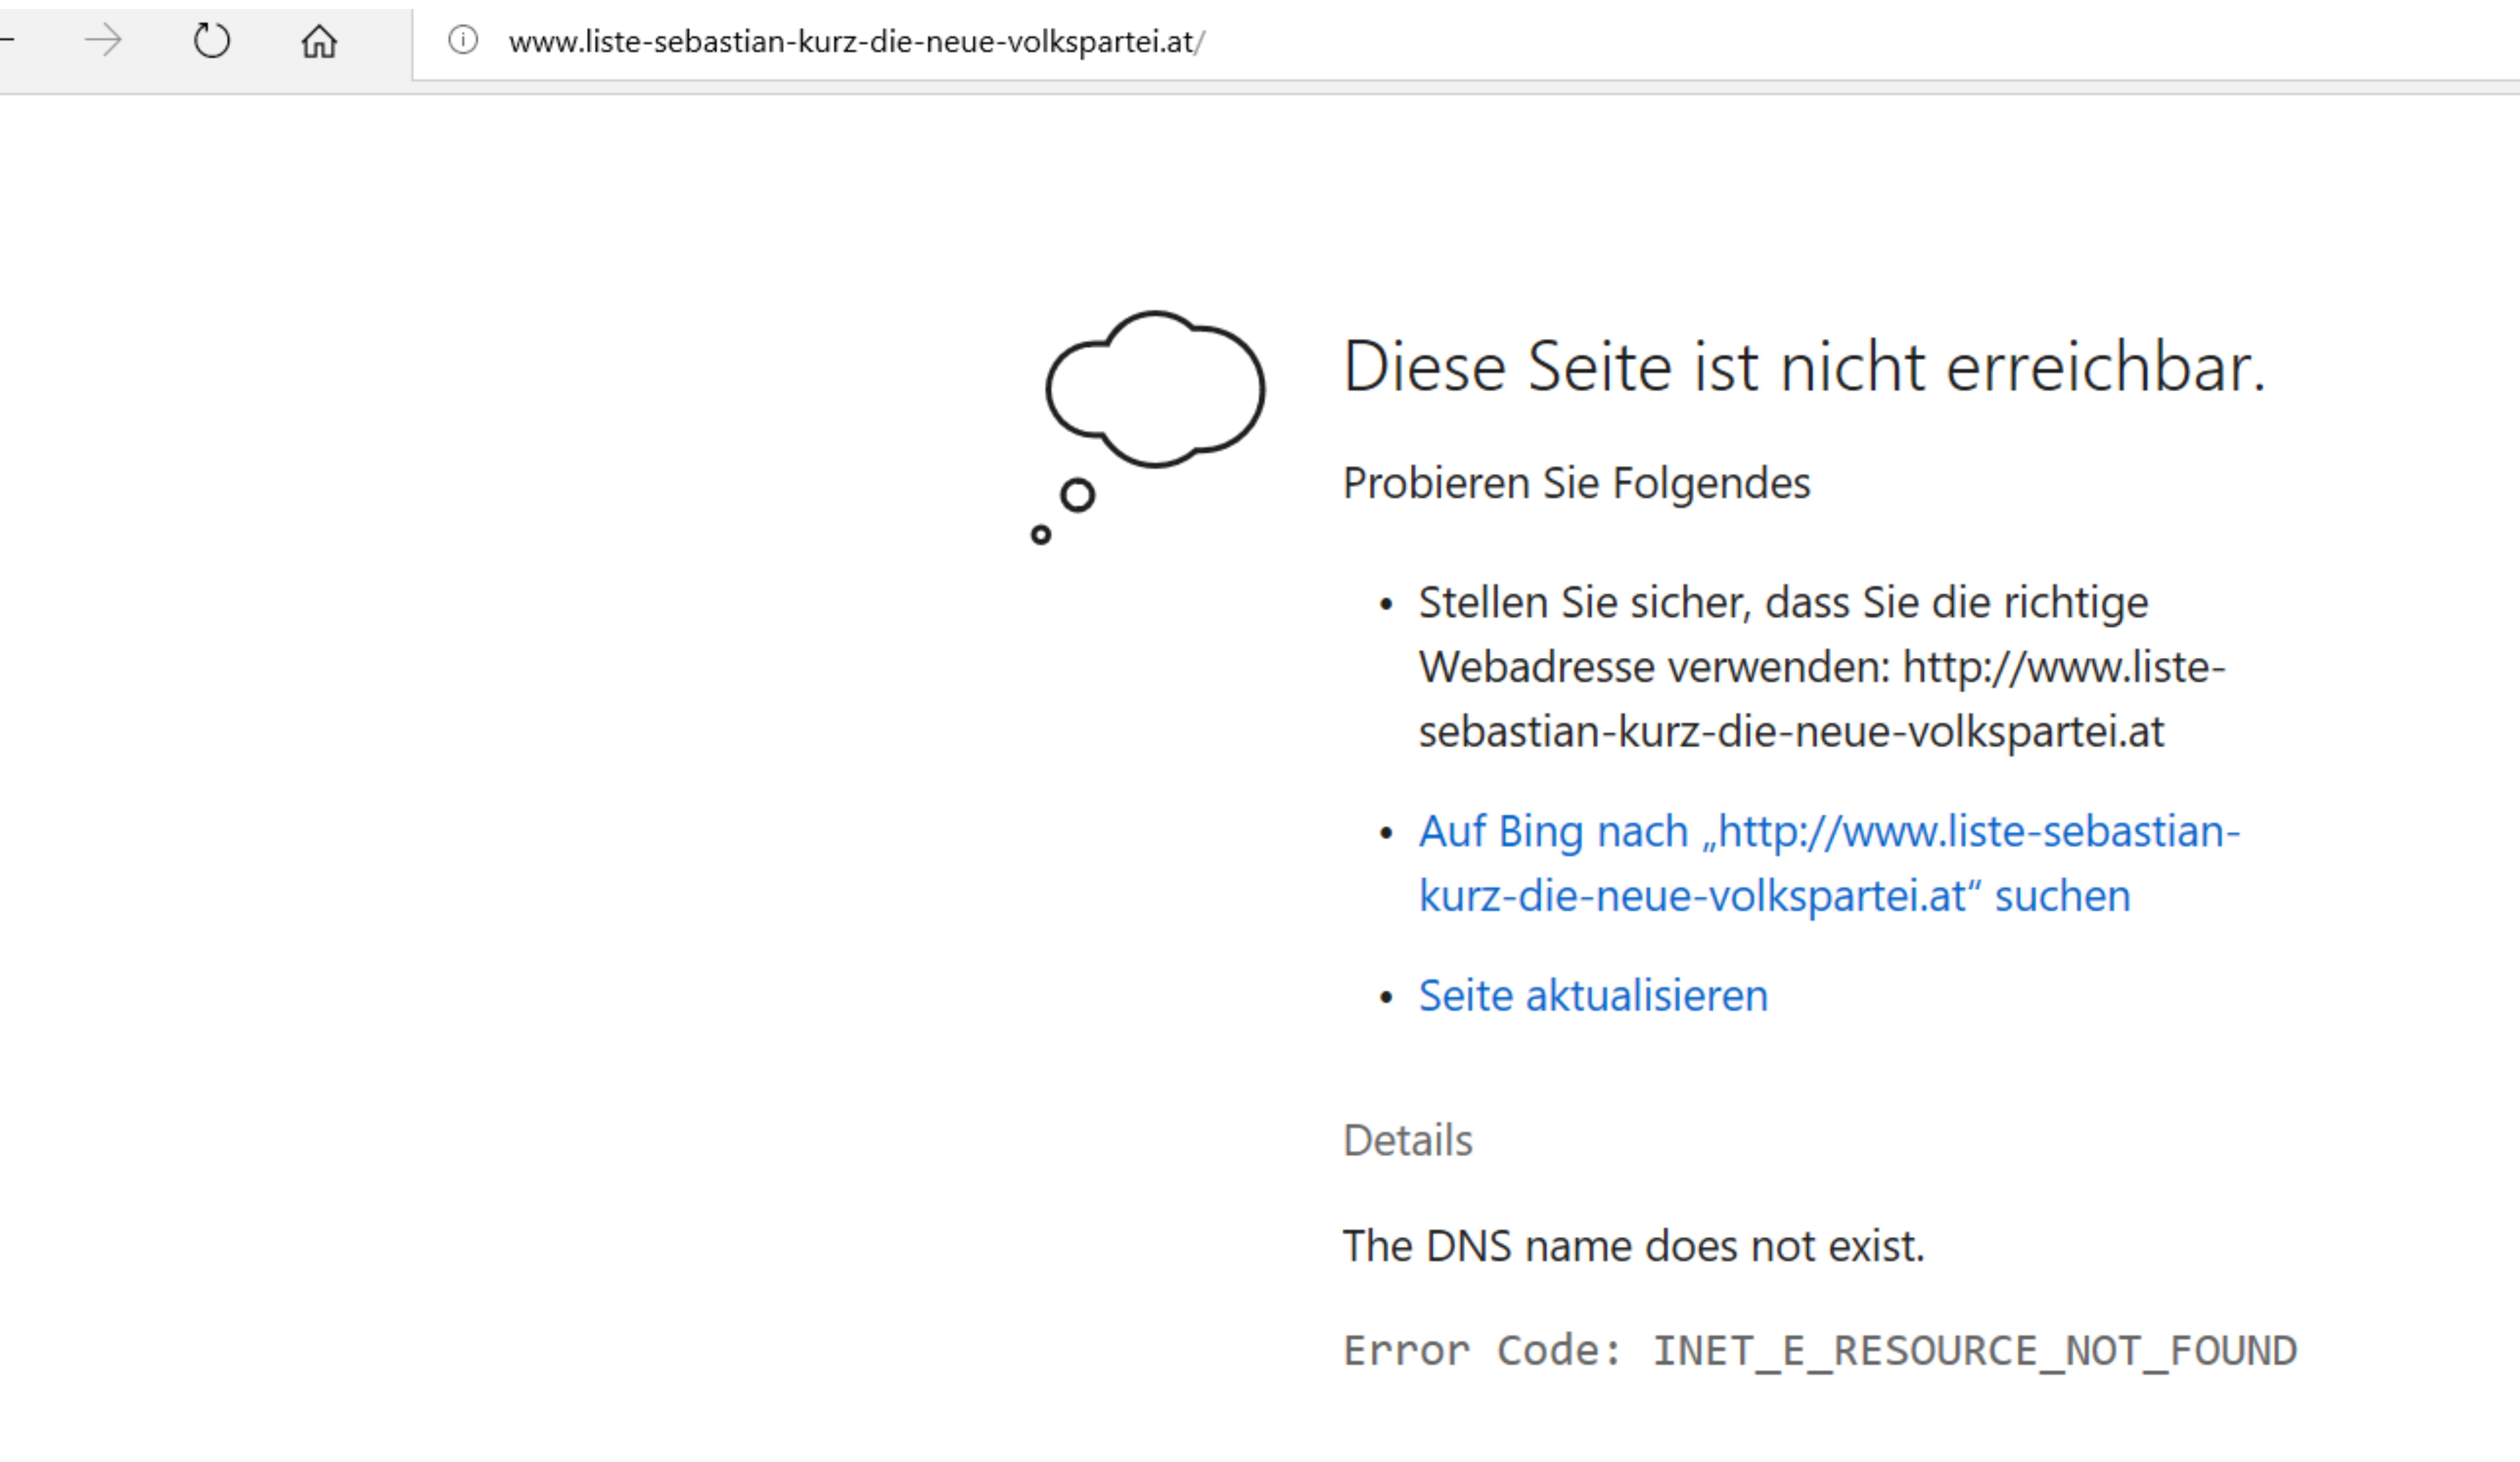The width and height of the screenshot is (2520, 1462).
Task: Click the smallest thought bubble circle
Action: (1040, 535)
